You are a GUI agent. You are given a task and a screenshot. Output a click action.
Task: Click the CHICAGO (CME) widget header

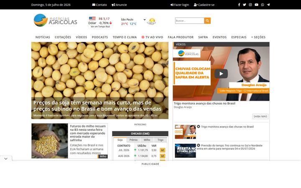[140, 134]
